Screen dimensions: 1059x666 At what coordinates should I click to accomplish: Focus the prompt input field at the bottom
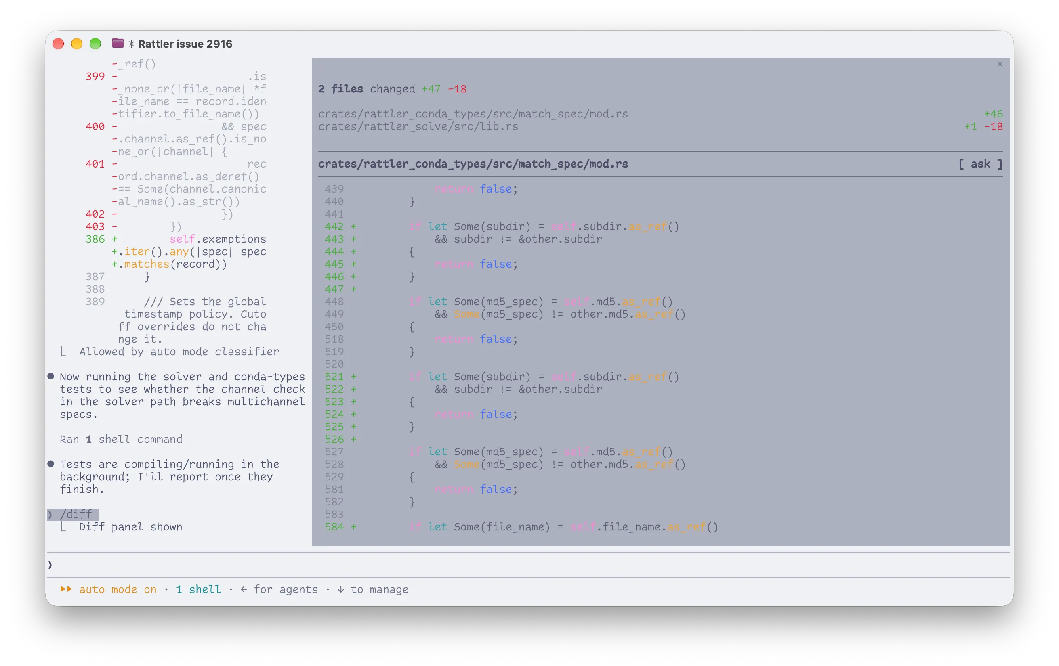(528, 564)
